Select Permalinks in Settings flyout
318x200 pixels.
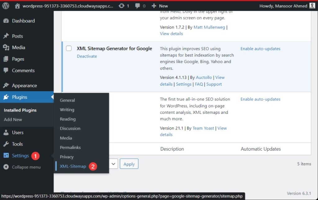70,147
